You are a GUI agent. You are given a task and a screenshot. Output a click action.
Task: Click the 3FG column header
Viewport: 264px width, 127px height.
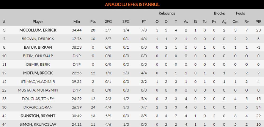[126, 22]
